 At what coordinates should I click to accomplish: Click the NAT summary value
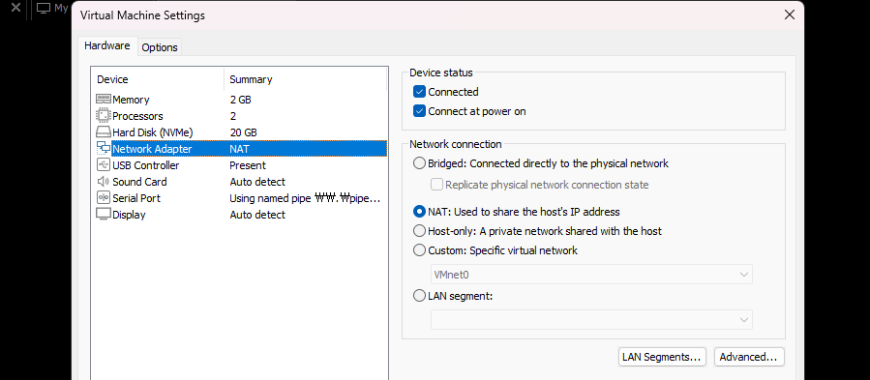239,149
